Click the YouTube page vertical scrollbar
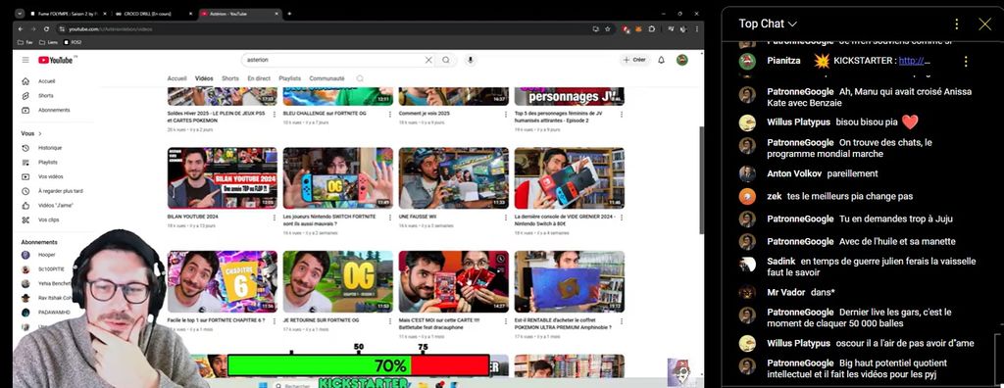 (700, 180)
